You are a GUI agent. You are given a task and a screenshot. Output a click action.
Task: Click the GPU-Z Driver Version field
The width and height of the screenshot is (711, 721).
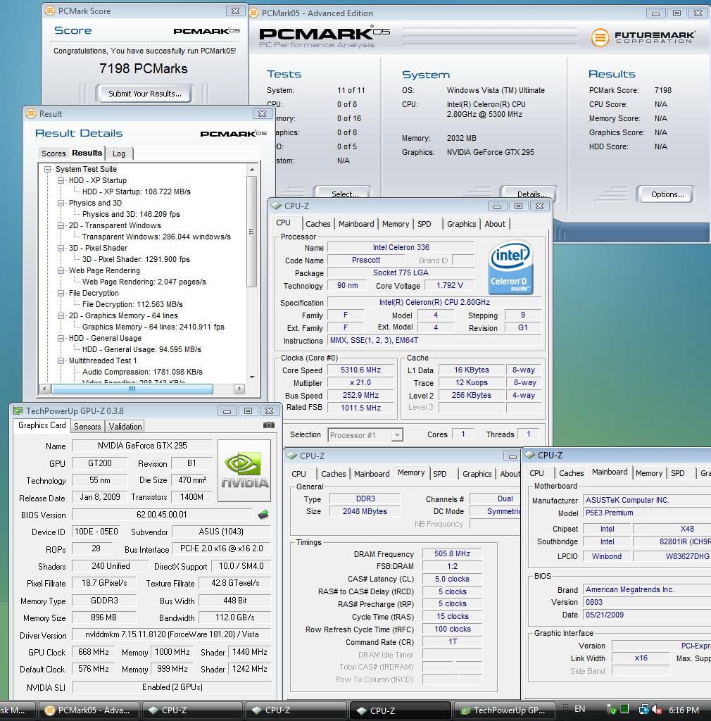click(x=172, y=634)
